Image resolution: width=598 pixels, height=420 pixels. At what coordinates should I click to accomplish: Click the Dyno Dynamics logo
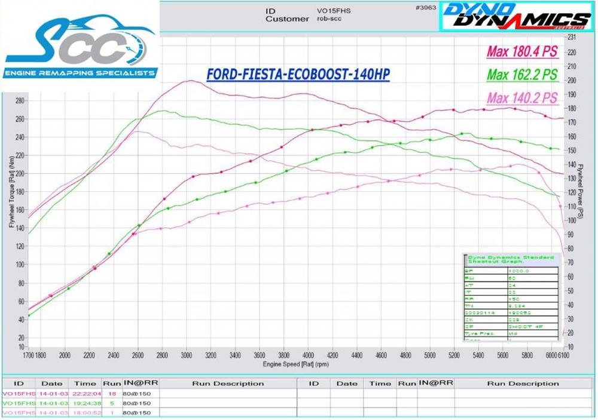517,16
